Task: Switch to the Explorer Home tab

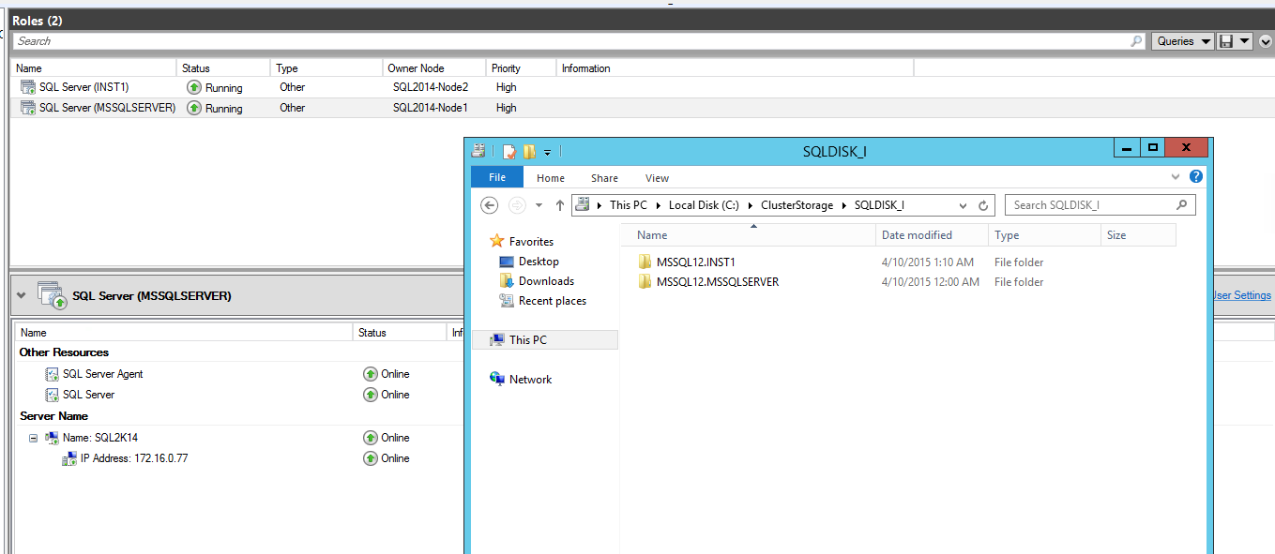Action: [x=551, y=178]
